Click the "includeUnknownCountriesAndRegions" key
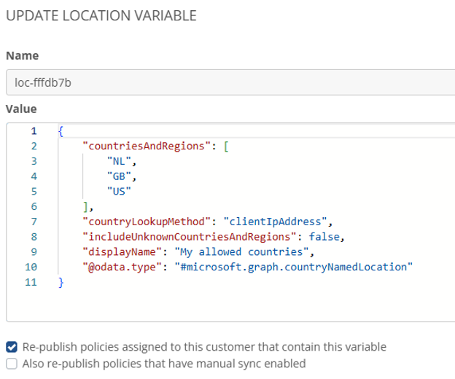This screenshot has width=455, height=379. (x=187, y=236)
